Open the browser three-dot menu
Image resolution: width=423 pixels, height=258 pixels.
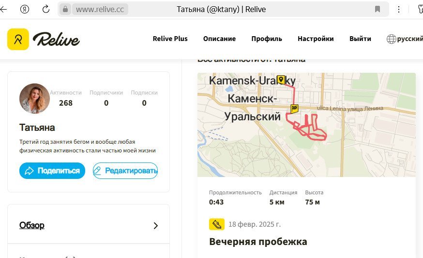(398, 10)
